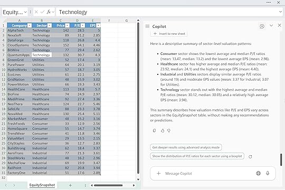Open the window more options ellipsis
The width and height of the screenshot is (285, 190).
[x=269, y=2]
